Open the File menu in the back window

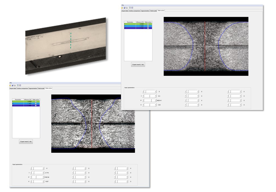[11, 83]
